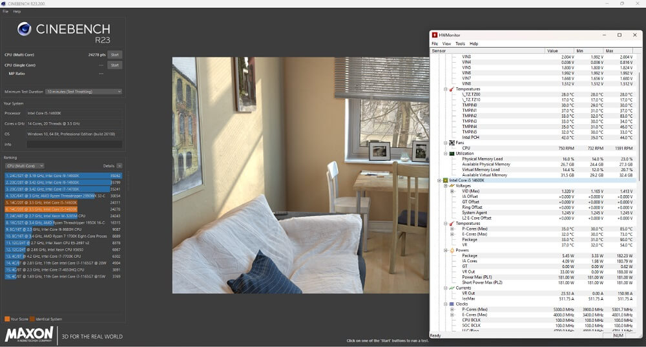Open the Tools menu in HWMonitor
This screenshot has height=347, width=646.
click(460, 44)
